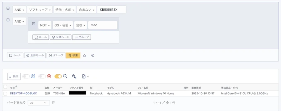Open the wrench settings icon
This screenshot has width=281, height=111.
tap(74, 76)
